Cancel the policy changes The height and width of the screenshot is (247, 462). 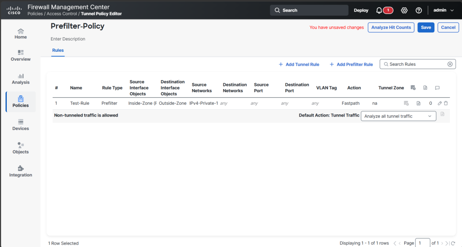click(x=448, y=27)
